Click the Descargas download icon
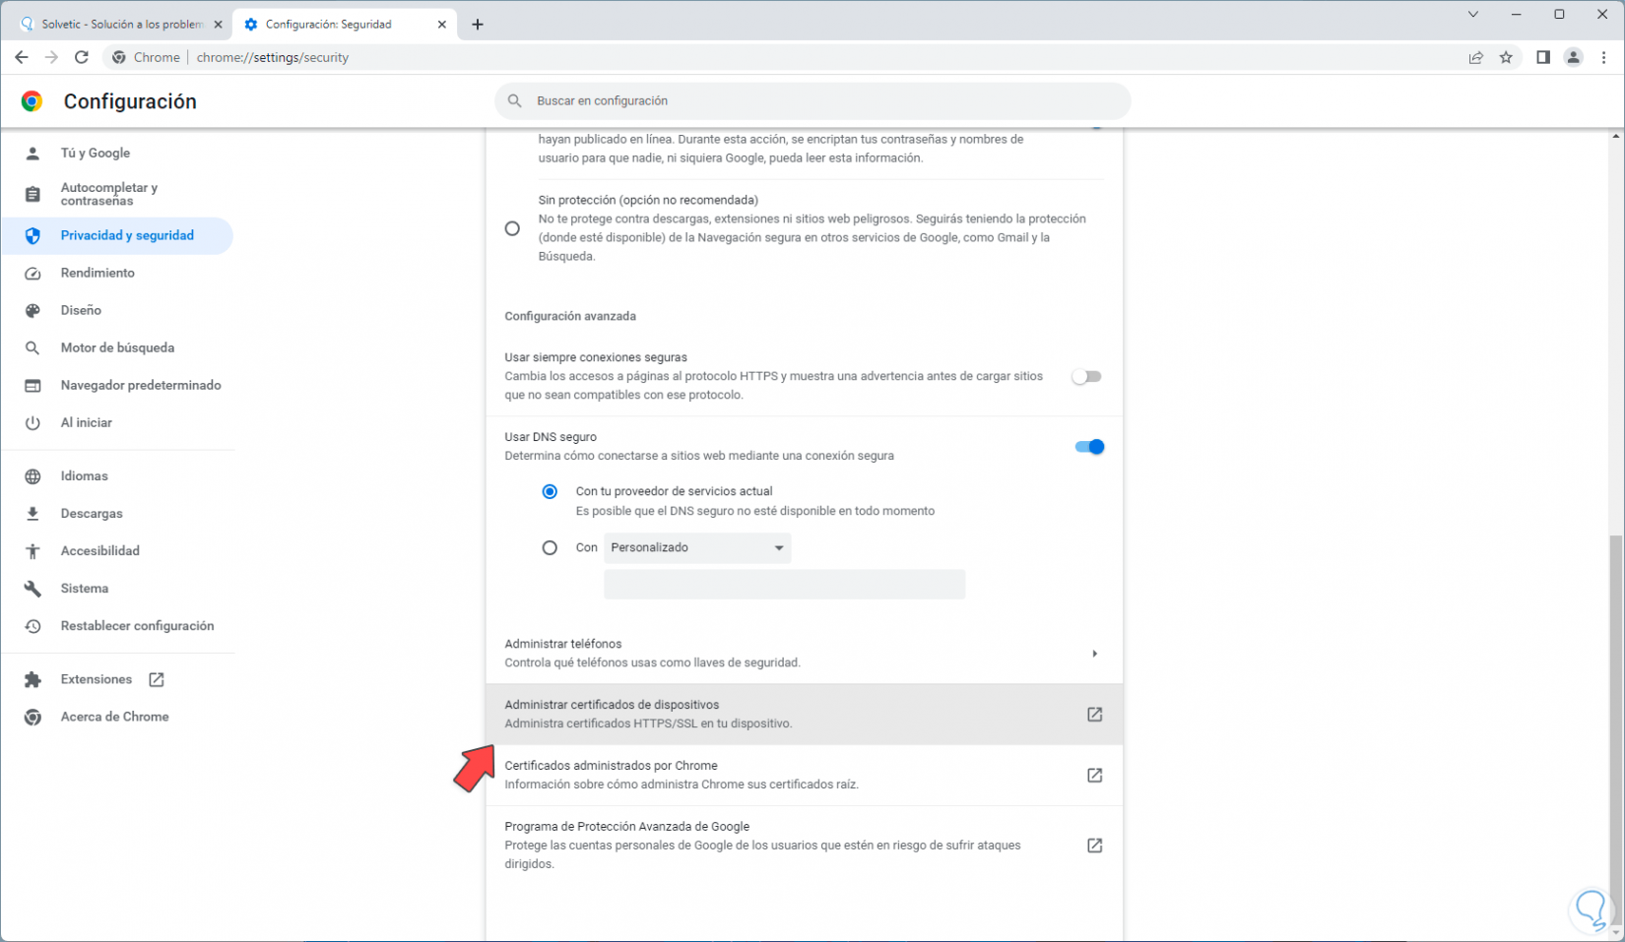1625x942 pixels. click(x=32, y=514)
